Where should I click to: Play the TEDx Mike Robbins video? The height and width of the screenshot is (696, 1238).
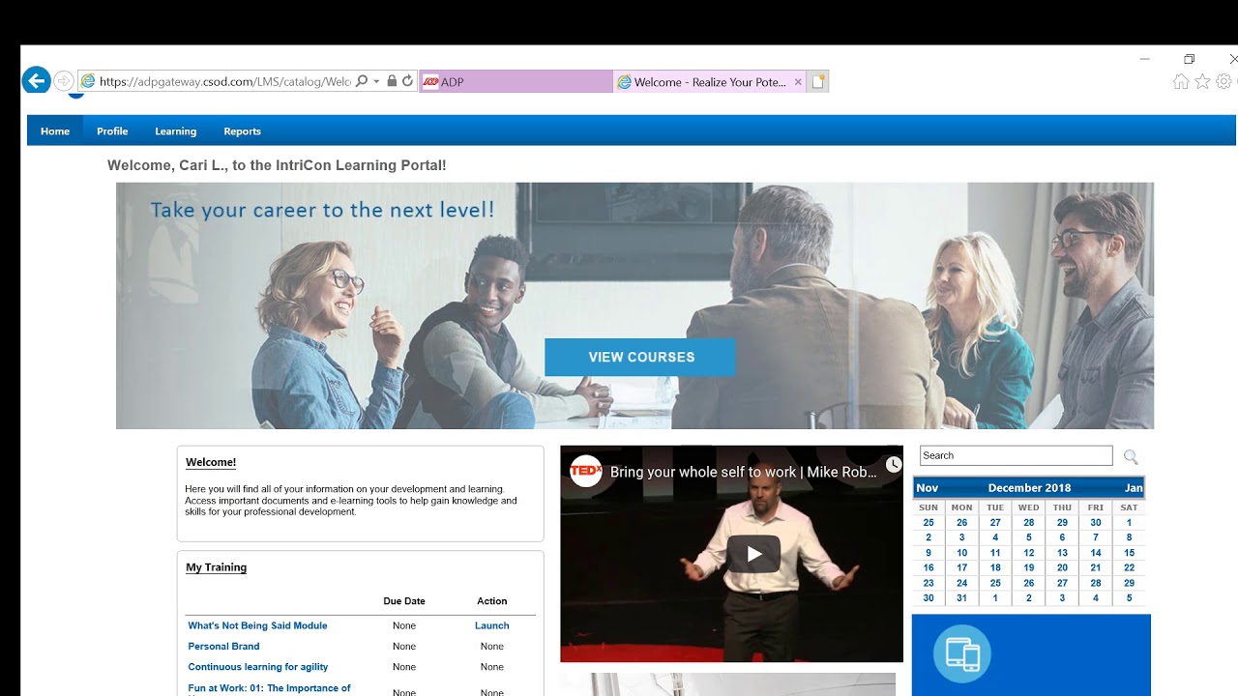pos(753,554)
